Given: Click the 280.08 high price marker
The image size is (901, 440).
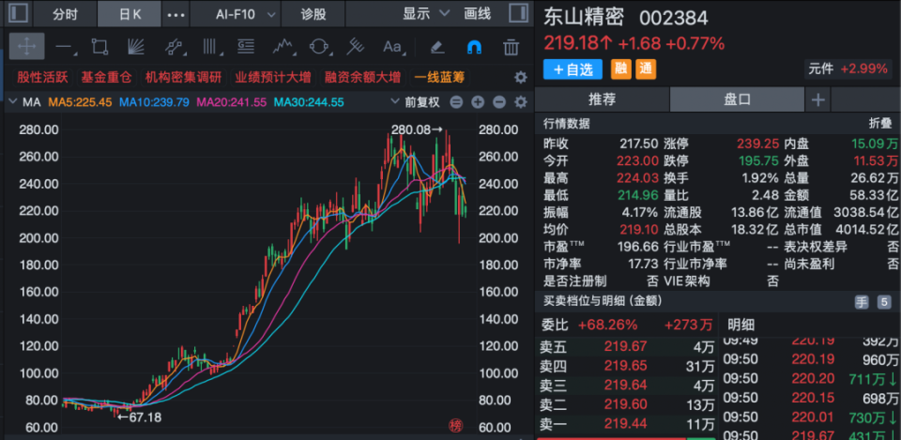Looking at the screenshot, I should click(x=417, y=129).
